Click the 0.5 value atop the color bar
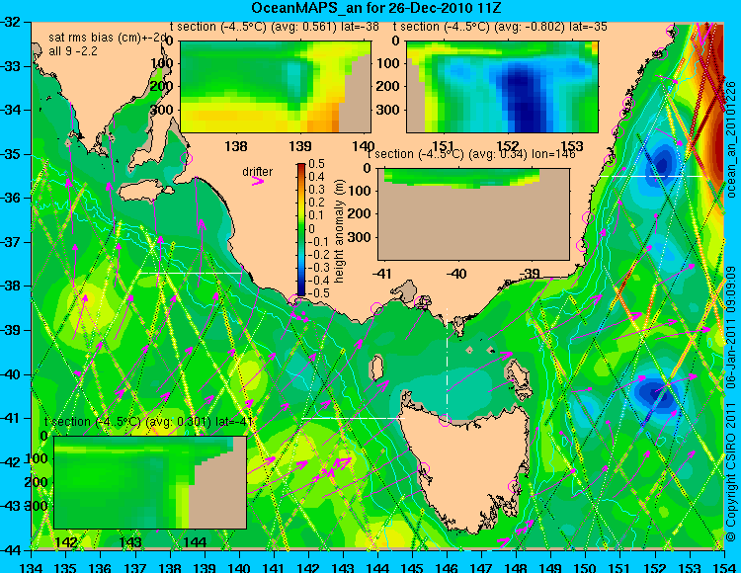The height and width of the screenshot is (573, 741). [316, 164]
